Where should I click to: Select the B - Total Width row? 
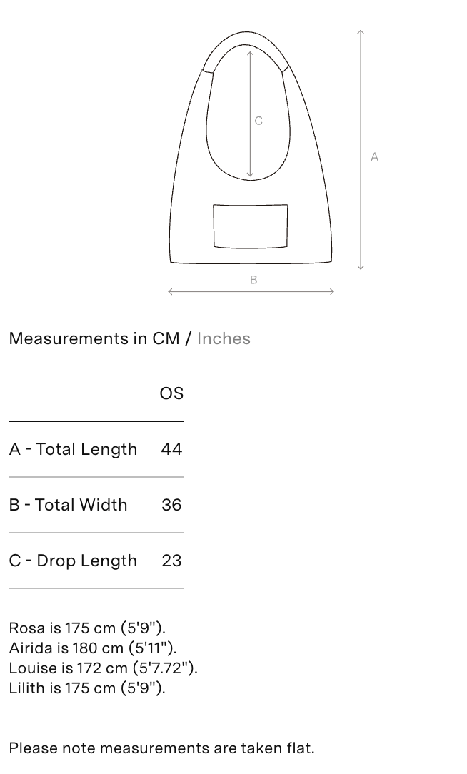[x=96, y=505]
